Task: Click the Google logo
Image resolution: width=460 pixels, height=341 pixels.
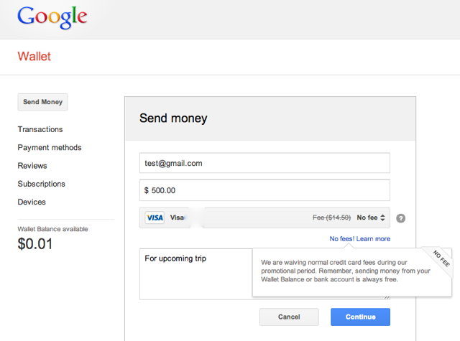Action: pos(52,17)
